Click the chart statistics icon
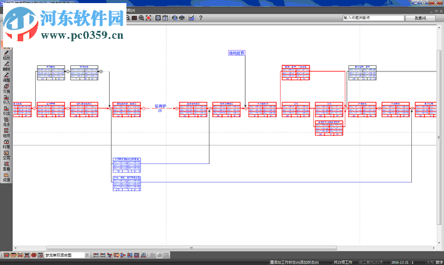This screenshot has width=444, height=265. pos(191,18)
